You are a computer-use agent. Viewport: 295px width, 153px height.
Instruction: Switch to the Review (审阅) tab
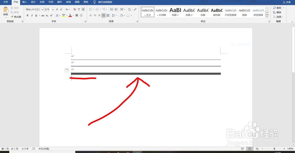click(68, 2)
